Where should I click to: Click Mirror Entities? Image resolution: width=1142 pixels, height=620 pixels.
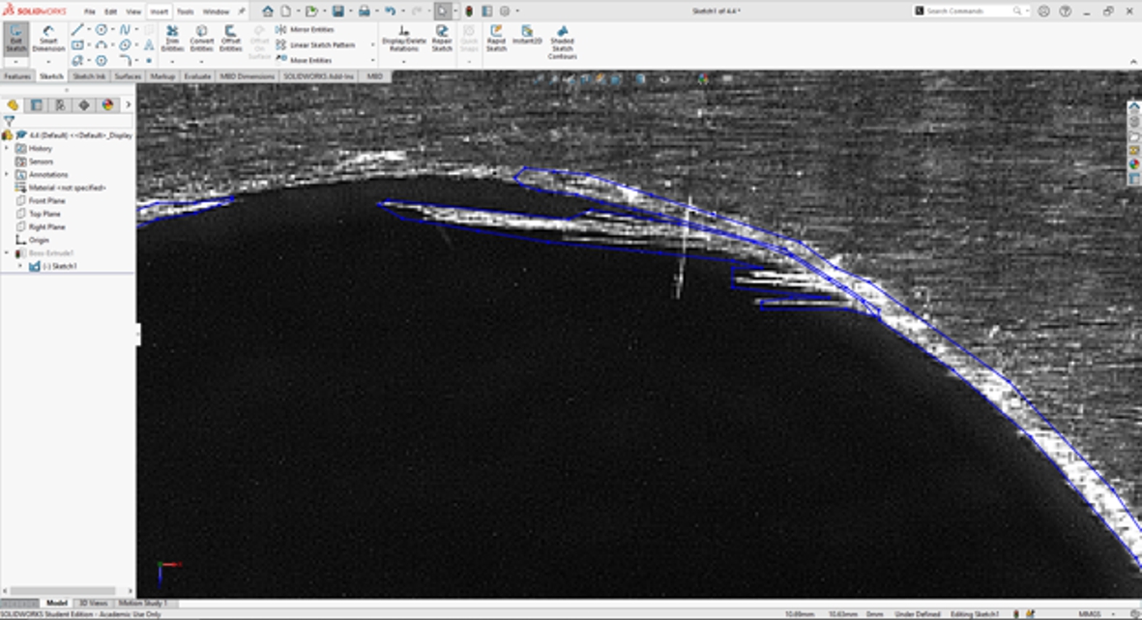[x=306, y=30]
